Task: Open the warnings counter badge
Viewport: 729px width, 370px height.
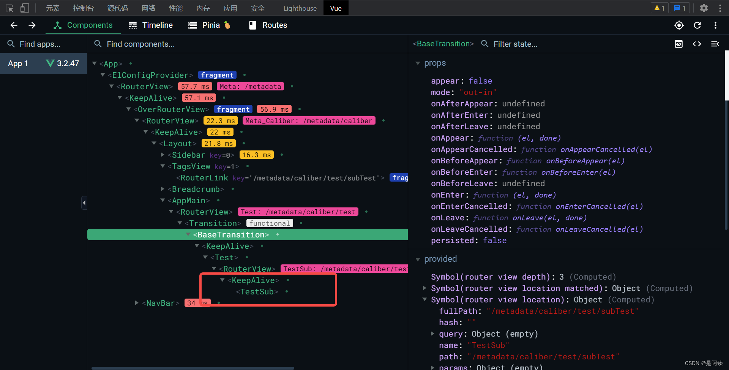Action: pos(660,8)
